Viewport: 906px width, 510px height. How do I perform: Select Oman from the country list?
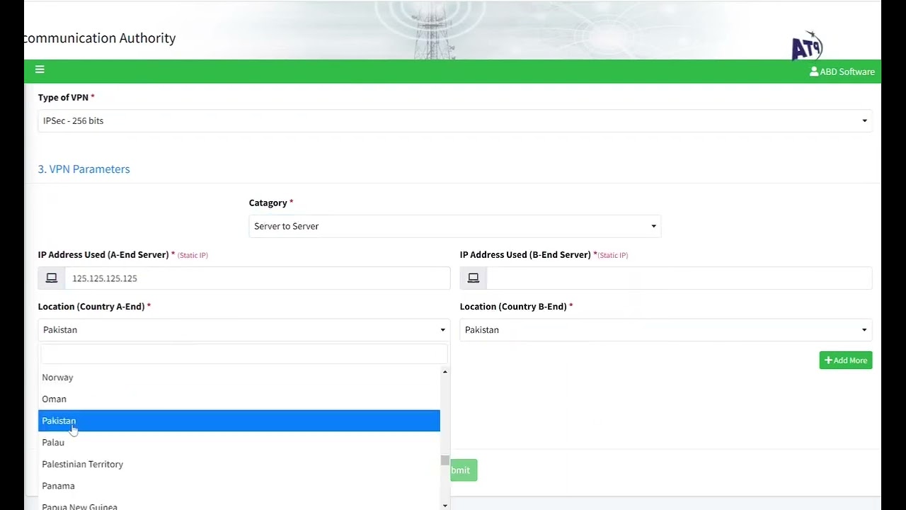point(239,399)
